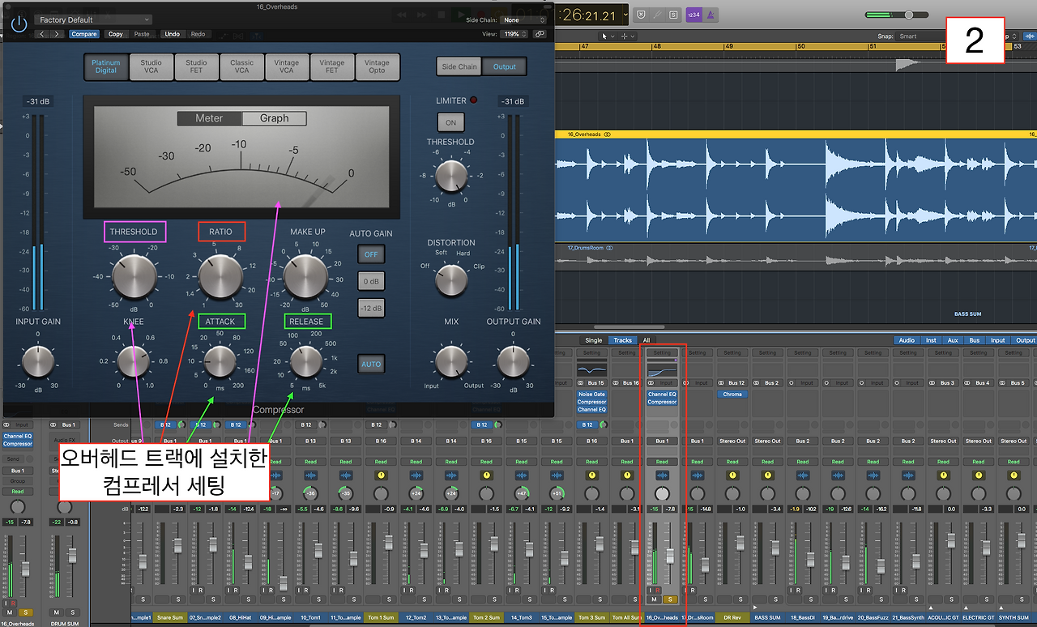Bypass the Compressor with the power button
Screen dimensions: 1037x627
point(19,24)
